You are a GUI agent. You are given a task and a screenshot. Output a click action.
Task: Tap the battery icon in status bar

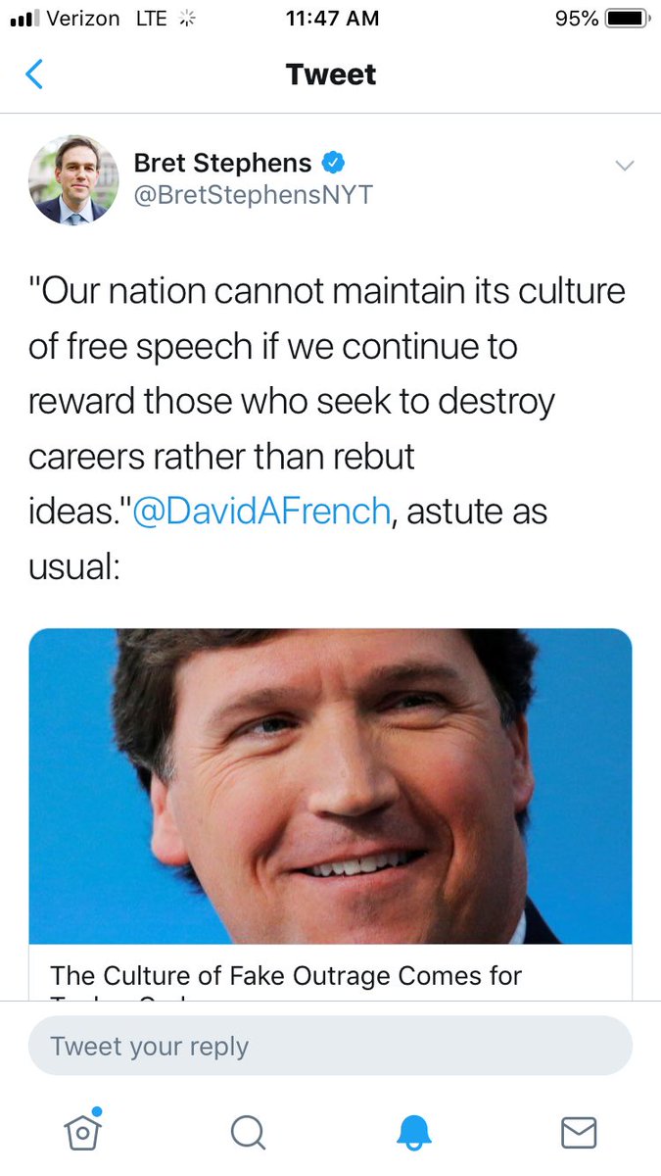[x=628, y=18]
